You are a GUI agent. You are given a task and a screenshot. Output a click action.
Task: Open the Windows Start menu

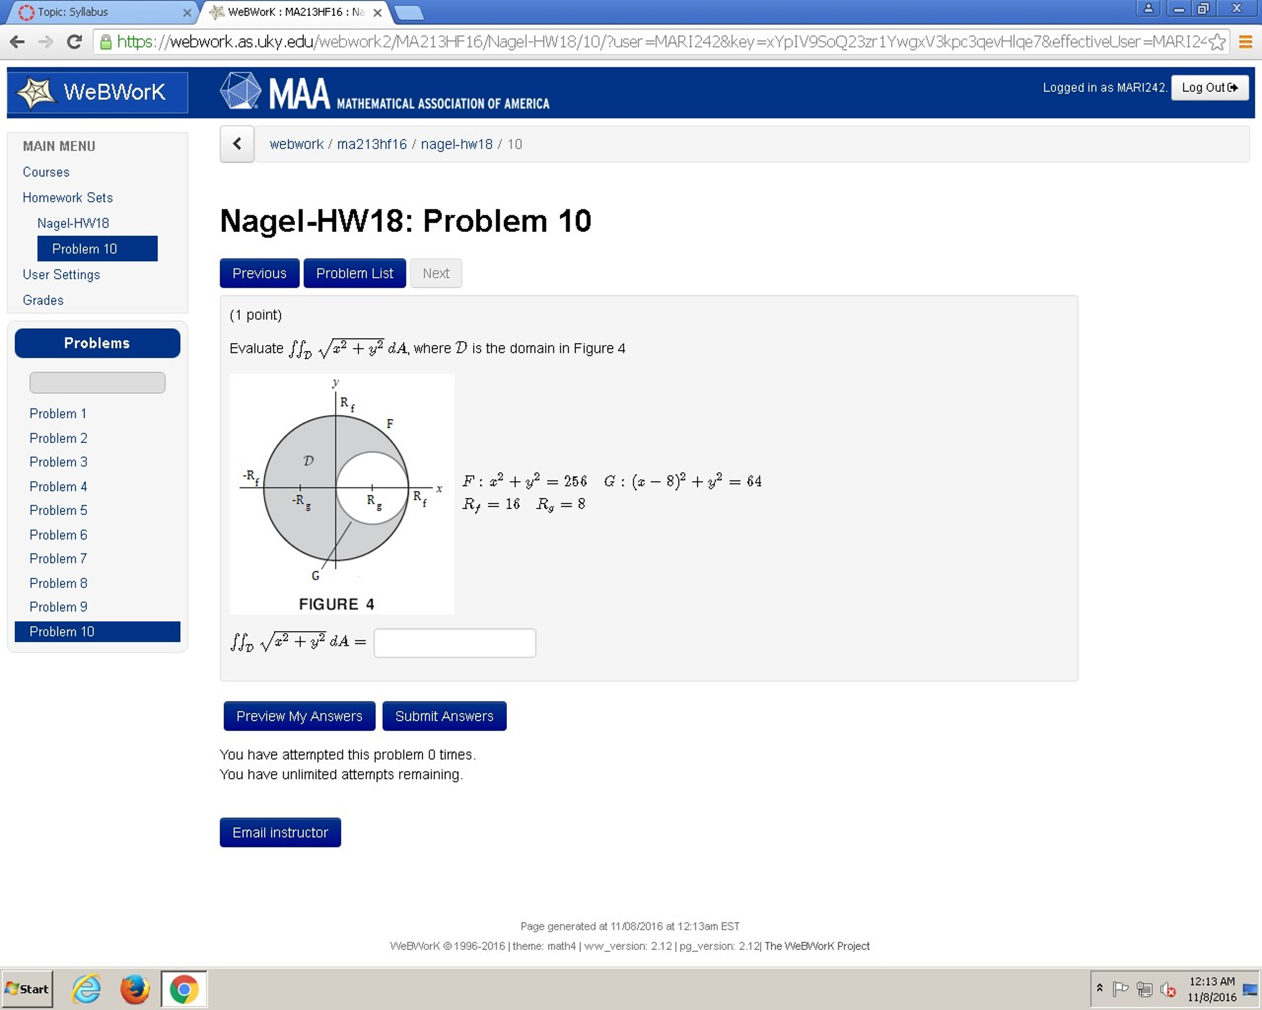click(x=27, y=989)
